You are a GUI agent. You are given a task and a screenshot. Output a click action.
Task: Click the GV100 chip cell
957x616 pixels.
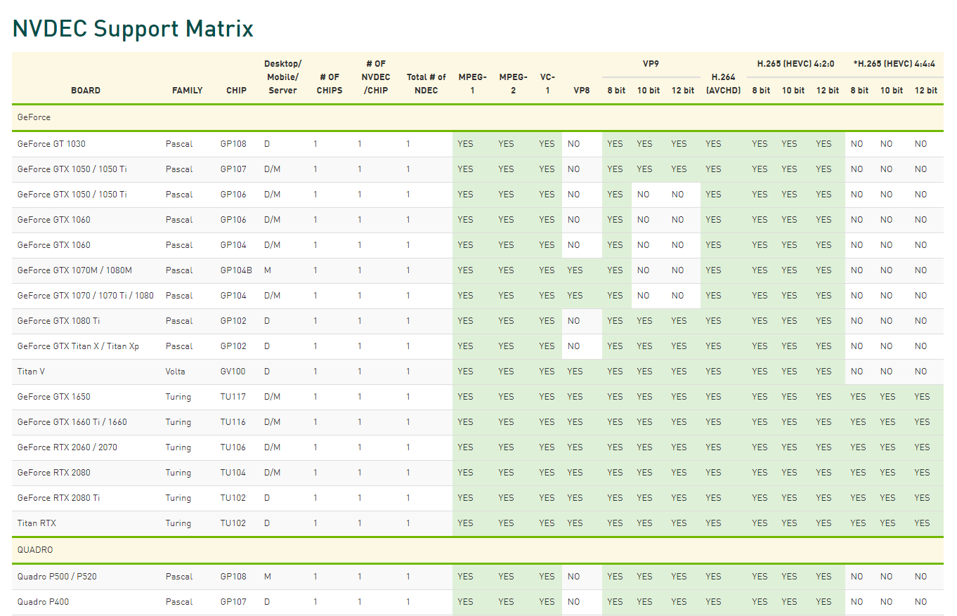tap(233, 372)
